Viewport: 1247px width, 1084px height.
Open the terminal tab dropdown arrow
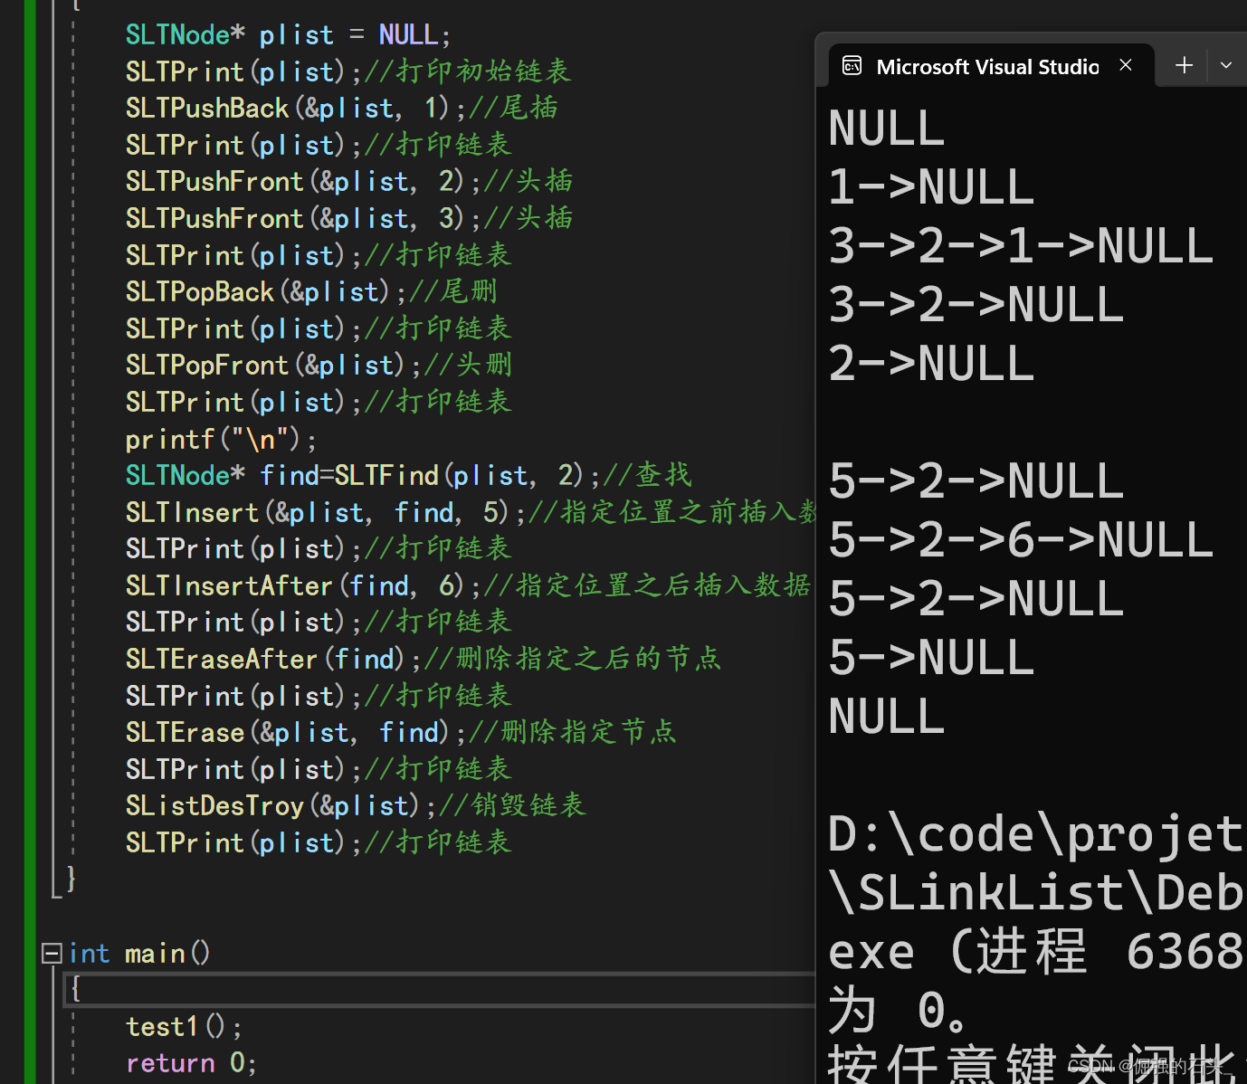[1226, 65]
